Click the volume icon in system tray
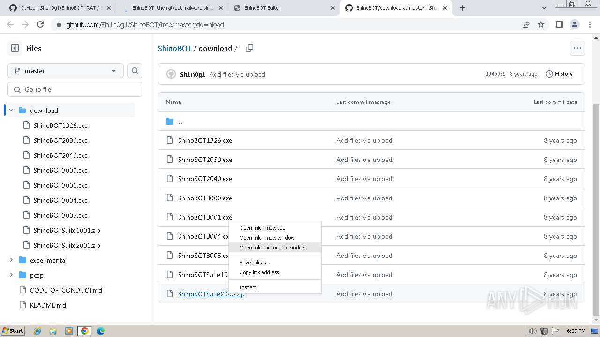Image resolution: width=600 pixels, height=337 pixels. click(533, 331)
